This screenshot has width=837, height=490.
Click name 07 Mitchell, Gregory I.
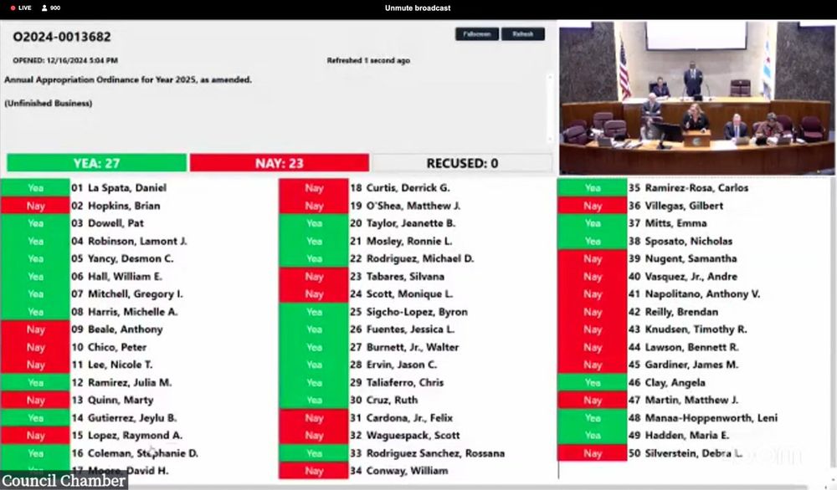click(x=127, y=293)
